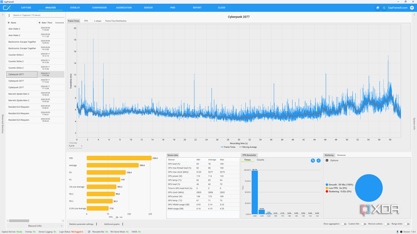The width and height of the screenshot is (417, 234).
Task: Open the SENSOR tab
Action: [148, 8]
